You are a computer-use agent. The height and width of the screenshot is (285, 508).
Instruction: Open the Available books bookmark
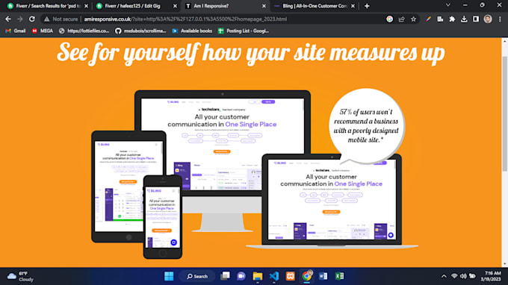coord(192,31)
